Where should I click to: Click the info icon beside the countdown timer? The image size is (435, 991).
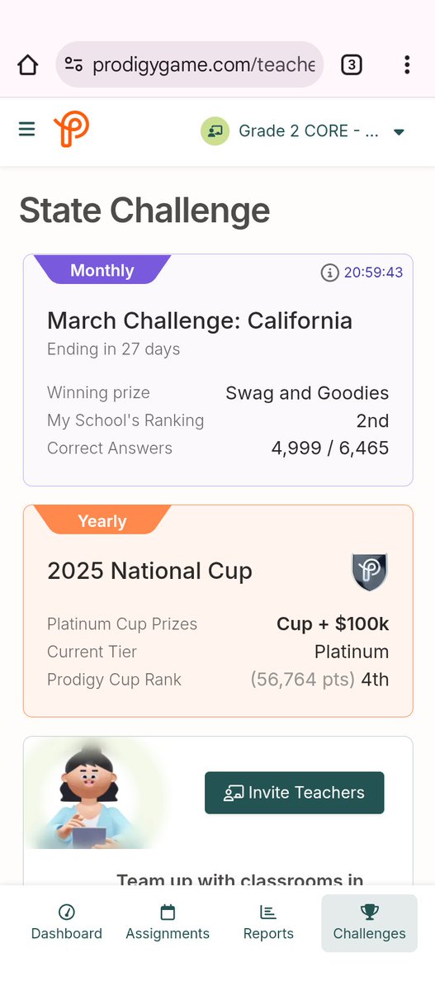click(x=329, y=273)
